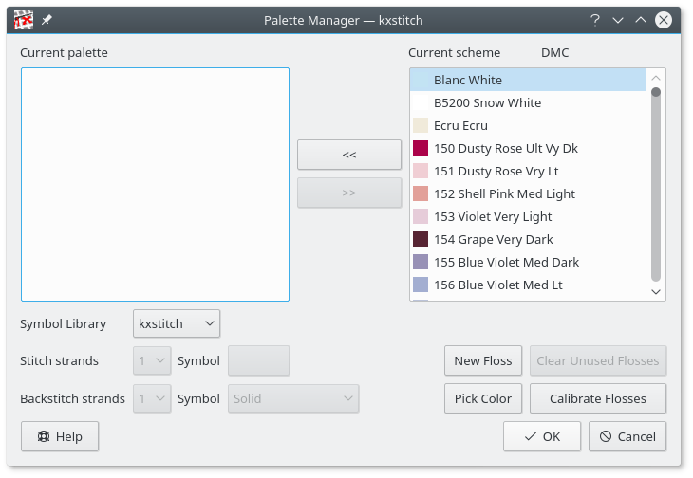Cancel the Palette Manager dialog
Image resolution: width=693 pixels, height=478 pixels.
coord(627,436)
